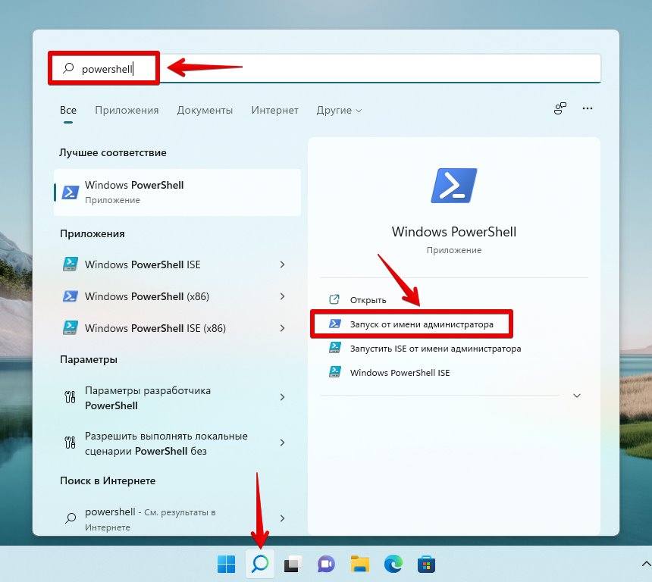Click Запуск от имени администратора
This screenshot has width=652, height=582.
click(422, 324)
